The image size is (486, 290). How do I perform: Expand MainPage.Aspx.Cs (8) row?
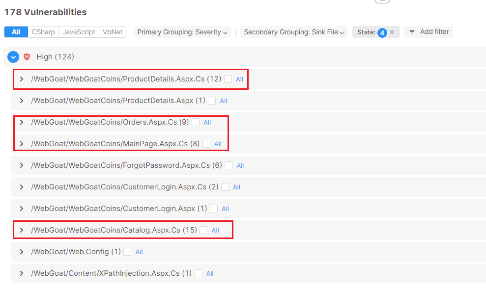[x=22, y=144]
